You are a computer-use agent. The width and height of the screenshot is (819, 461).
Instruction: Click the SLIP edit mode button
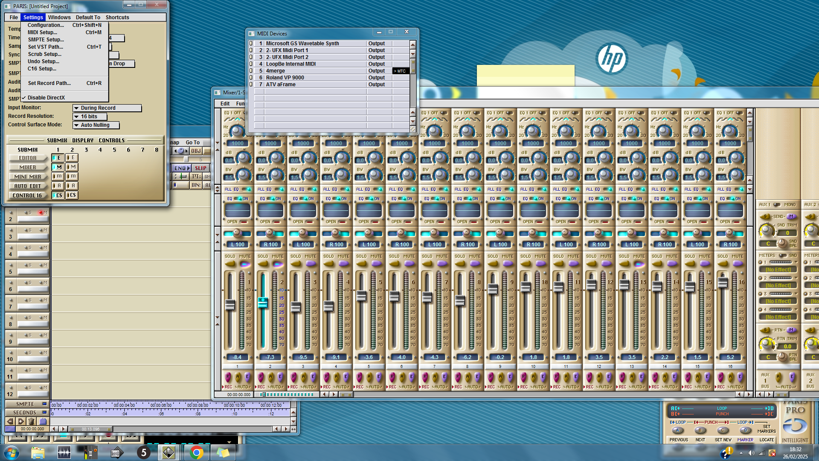tap(200, 168)
